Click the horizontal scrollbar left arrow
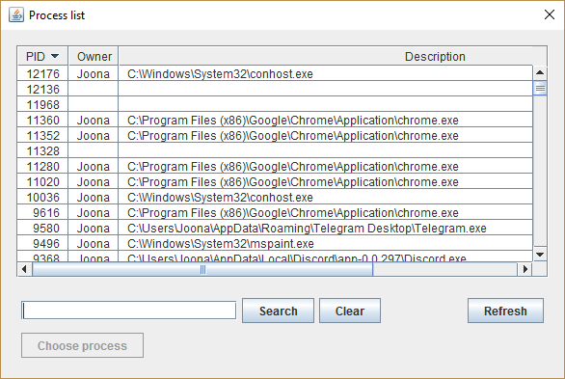The image size is (565, 379). [24, 269]
